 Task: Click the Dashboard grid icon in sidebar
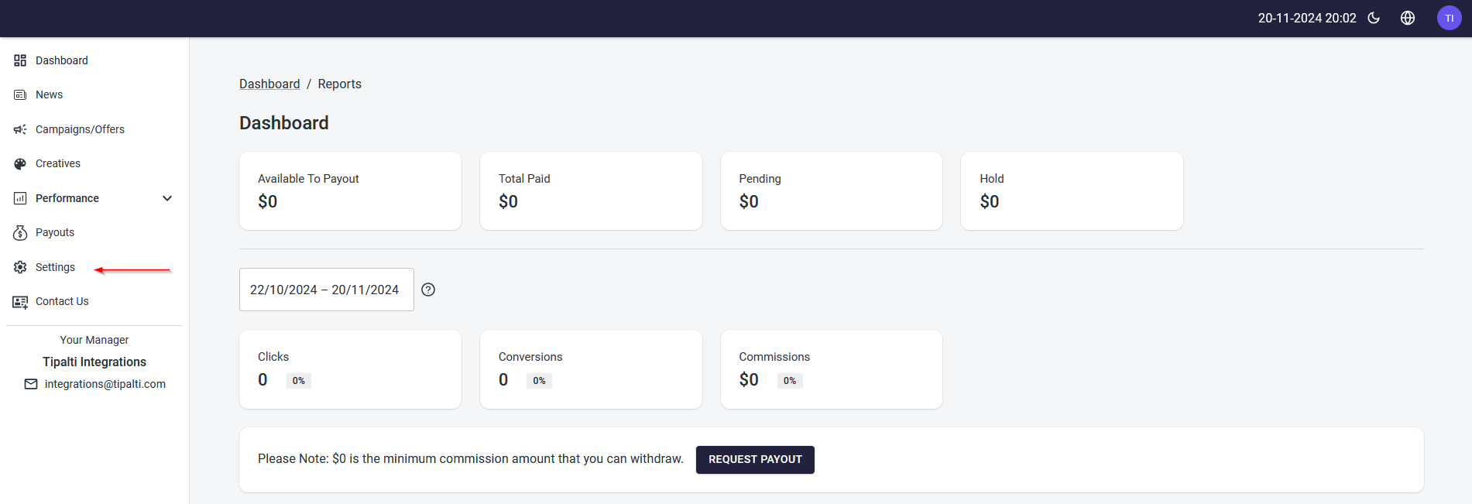point(20,60)
